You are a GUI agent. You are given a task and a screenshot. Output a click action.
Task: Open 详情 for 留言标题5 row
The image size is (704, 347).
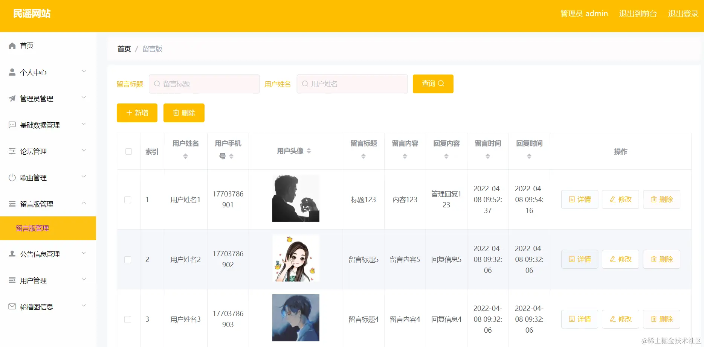(579, 259)
